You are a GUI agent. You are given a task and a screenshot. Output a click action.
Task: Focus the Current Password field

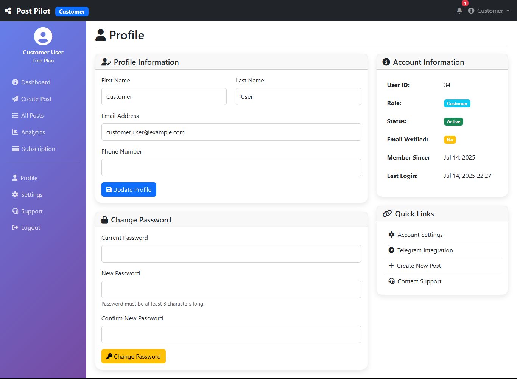click(x=231, y=254)
